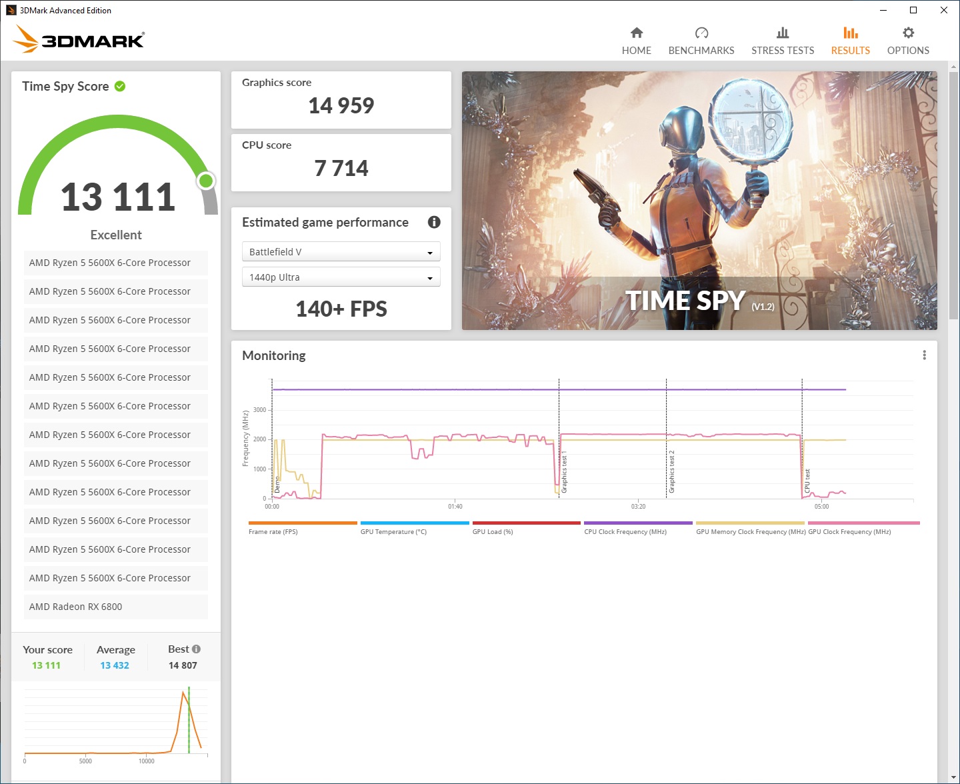Click the CPU test marker in chart
This screenshot has height=784, width=960.
pyautogui.click(x=807, y=481)
